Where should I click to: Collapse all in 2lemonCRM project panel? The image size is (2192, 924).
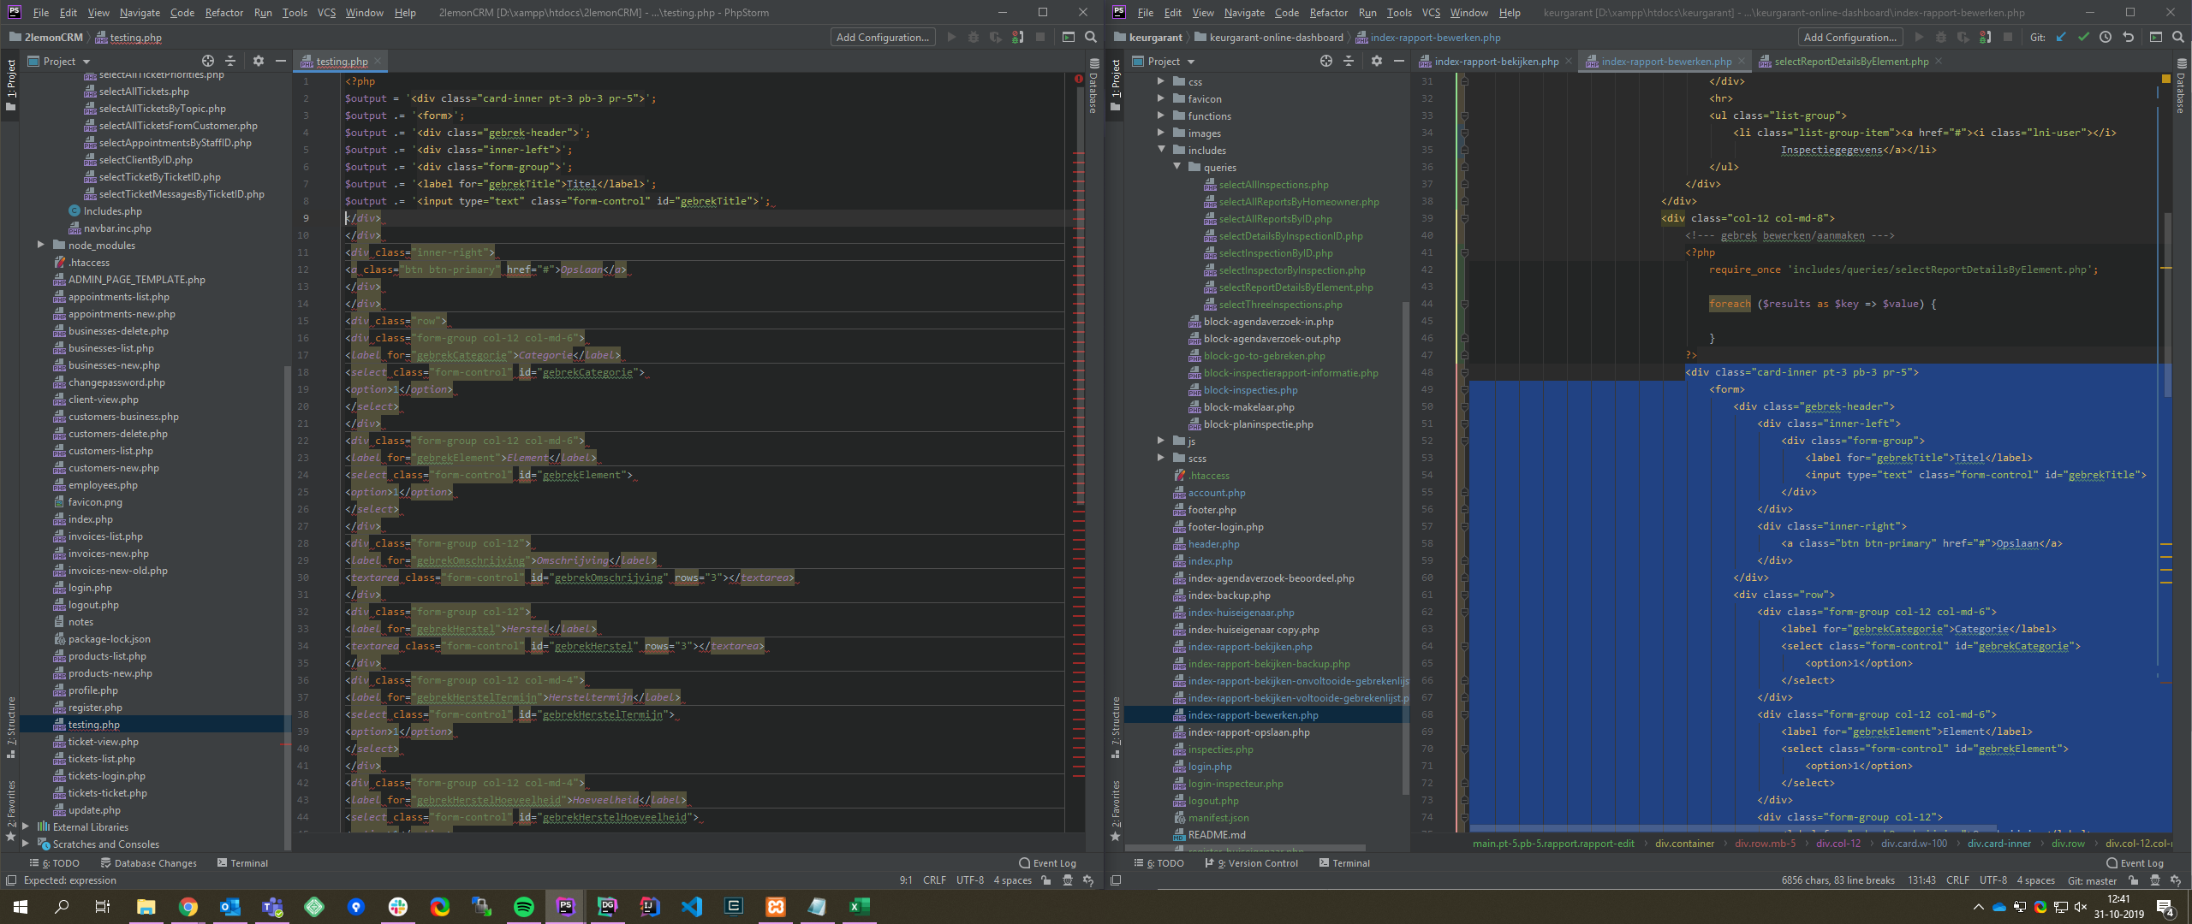(x=229, y=61)
